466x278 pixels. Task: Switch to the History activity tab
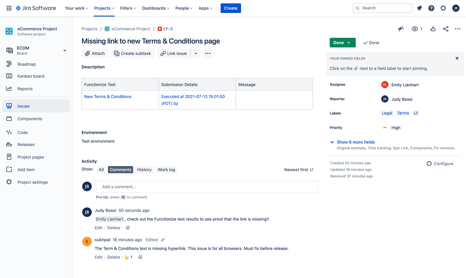[144, 170]
